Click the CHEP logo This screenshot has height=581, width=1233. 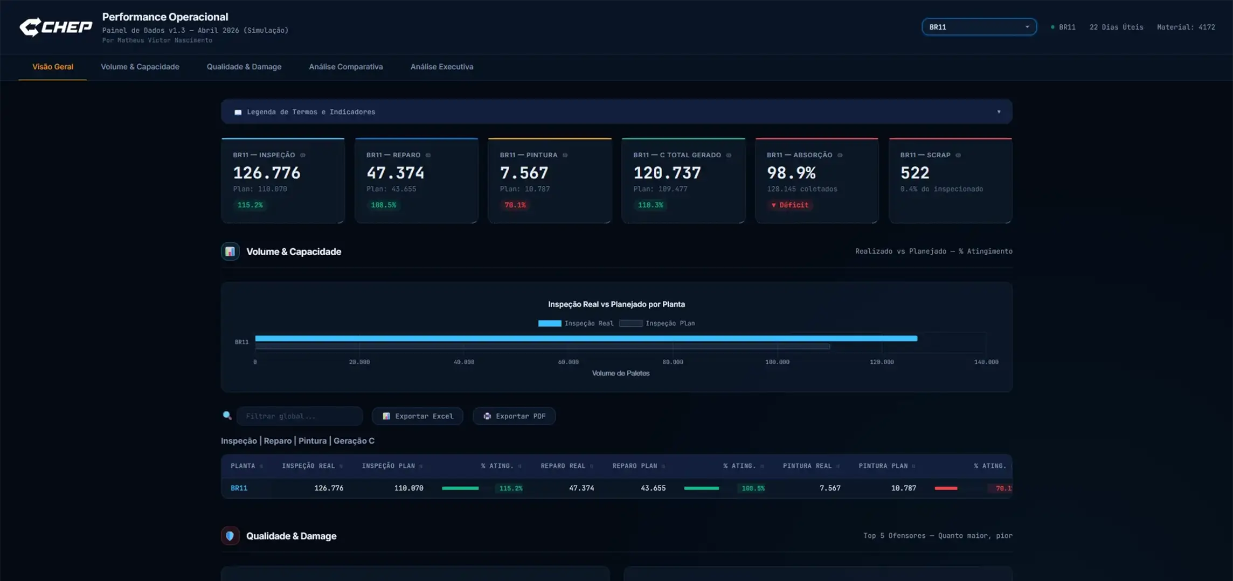[56, 26]
